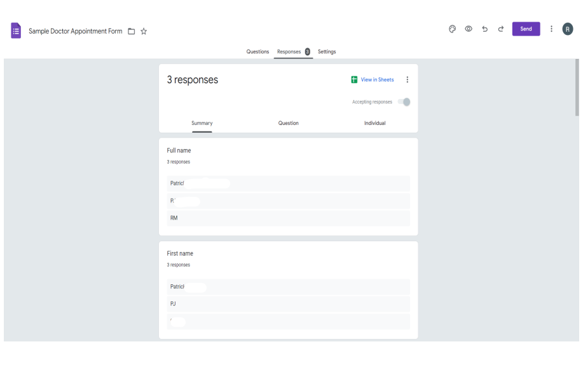Send the form
The image size is (583, 370).
pyautogui.click(x=526, y=29)
